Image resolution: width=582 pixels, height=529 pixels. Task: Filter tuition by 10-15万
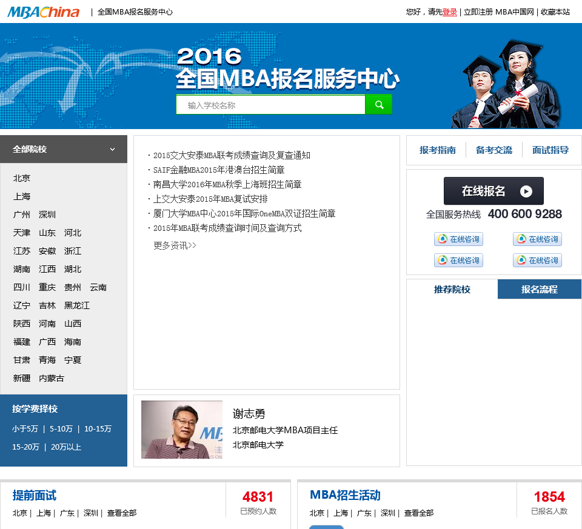pos(98,429)
